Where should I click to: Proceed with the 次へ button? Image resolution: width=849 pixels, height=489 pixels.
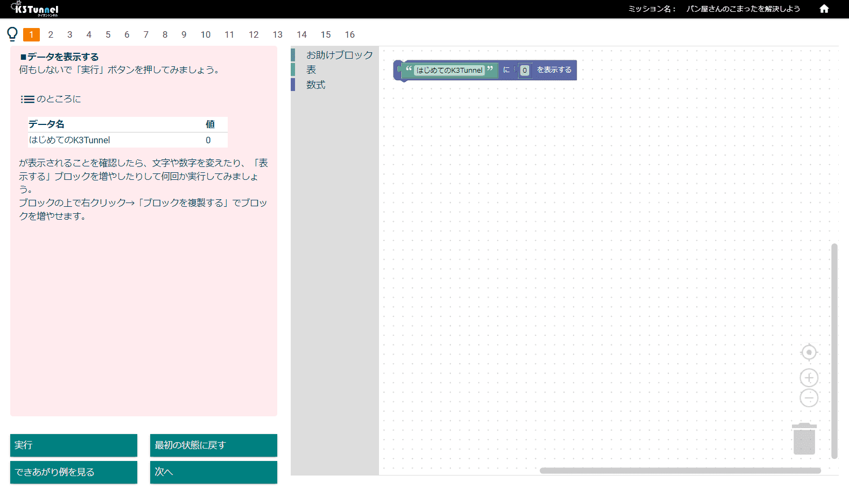pyautogui.click(x=213, y=472)
